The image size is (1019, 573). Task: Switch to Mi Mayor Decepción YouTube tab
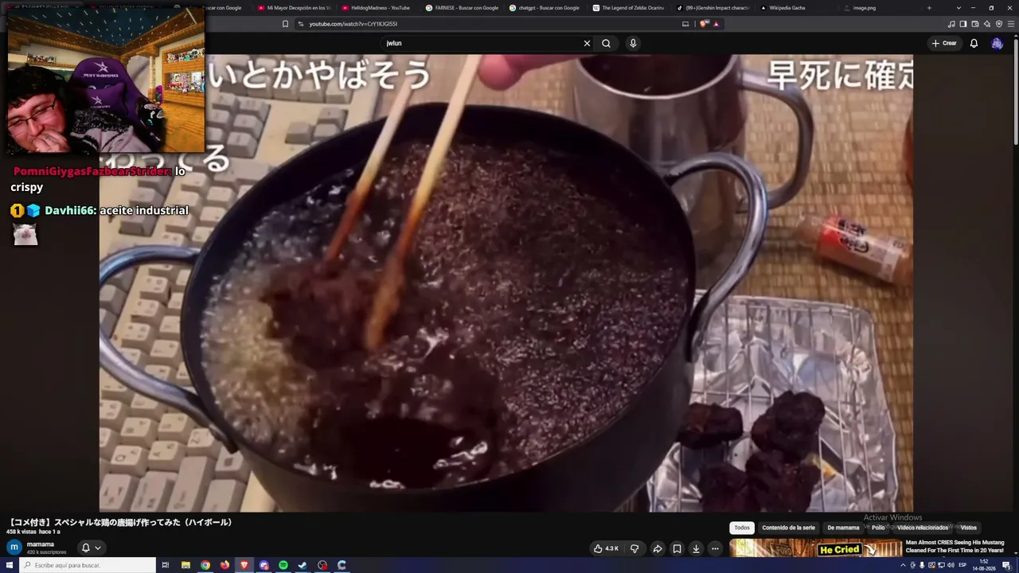tap(294, 8)
